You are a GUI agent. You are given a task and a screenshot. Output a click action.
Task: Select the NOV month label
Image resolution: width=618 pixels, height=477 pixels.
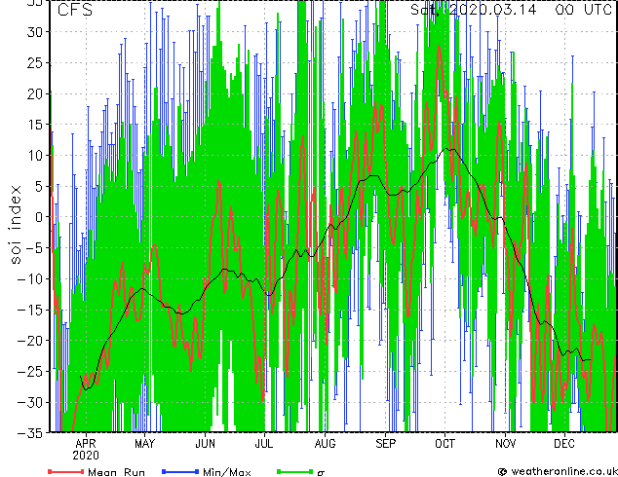505,444
